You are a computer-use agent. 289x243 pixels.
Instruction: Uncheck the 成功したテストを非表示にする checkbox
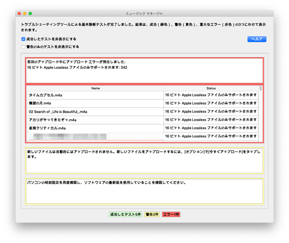coord(23,39)
